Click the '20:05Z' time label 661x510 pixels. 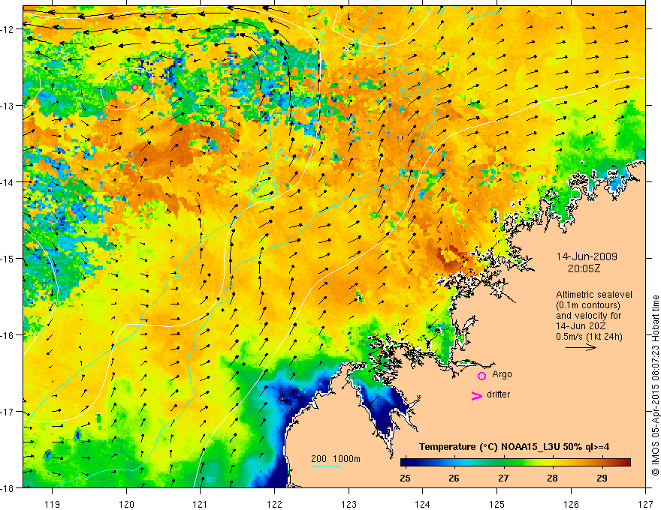tap(584, 268)
